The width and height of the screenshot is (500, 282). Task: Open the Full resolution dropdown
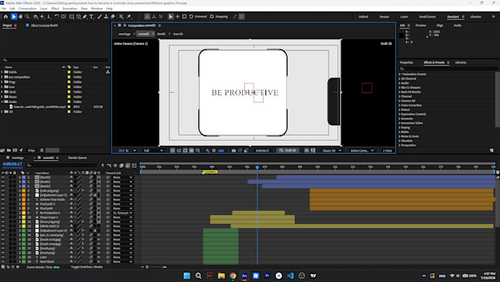coord(154,150)
